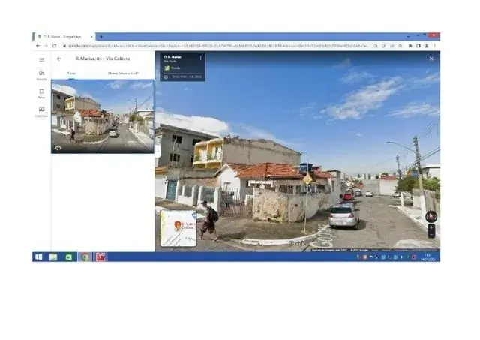Screen dimensions: 480x340
Task: Reload the page with the browser refresh button
Action: [55, 45]
